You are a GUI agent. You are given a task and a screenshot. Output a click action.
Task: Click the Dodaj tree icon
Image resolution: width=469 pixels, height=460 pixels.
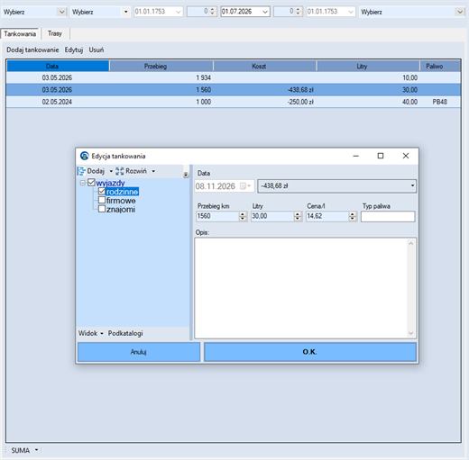click(81, 171)
